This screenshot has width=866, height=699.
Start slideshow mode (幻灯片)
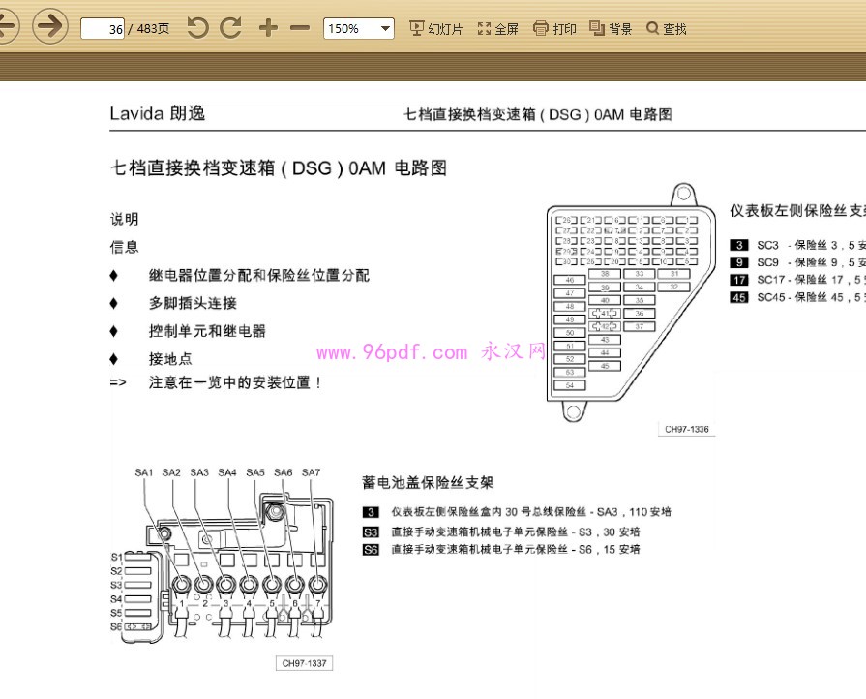(435, 28)
